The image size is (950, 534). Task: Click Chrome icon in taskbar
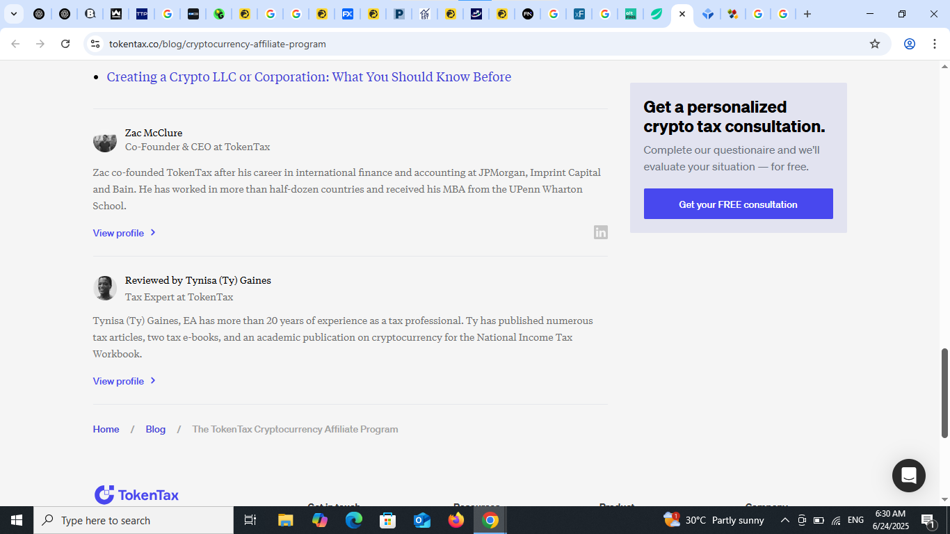click(490, 520)
